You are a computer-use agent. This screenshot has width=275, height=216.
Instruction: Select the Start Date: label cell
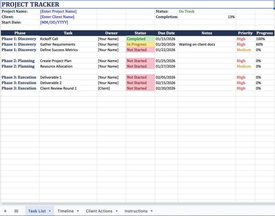(20, 22)
